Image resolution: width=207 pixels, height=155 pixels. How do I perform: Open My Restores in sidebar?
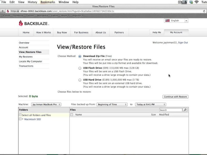pyautogui.click(x=34, y=57)
